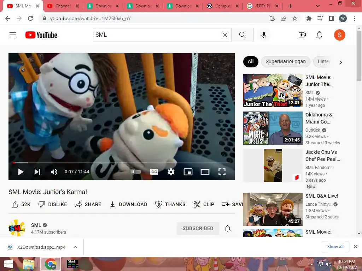
Task: Open media control icon in toolbar
Action: click(x=320, y=18)
